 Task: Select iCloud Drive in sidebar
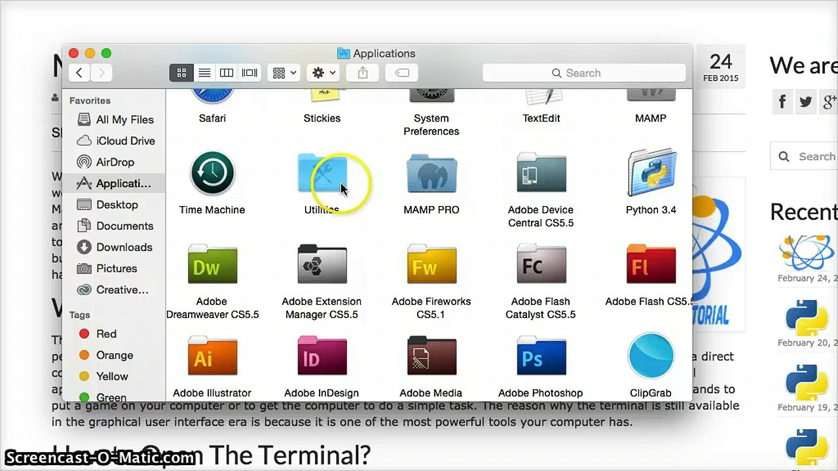115,141
